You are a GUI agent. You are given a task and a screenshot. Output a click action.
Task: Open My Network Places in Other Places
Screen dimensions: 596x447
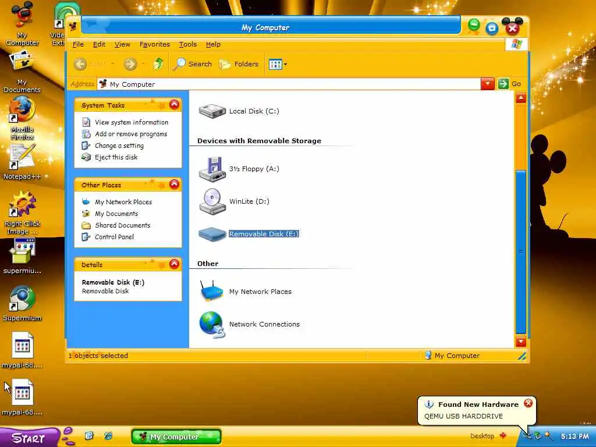pyautogui.click(x=123, y=202)
